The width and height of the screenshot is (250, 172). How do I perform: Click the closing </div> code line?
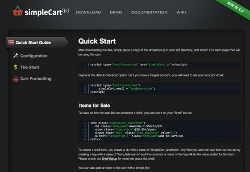tap(95, 139)
